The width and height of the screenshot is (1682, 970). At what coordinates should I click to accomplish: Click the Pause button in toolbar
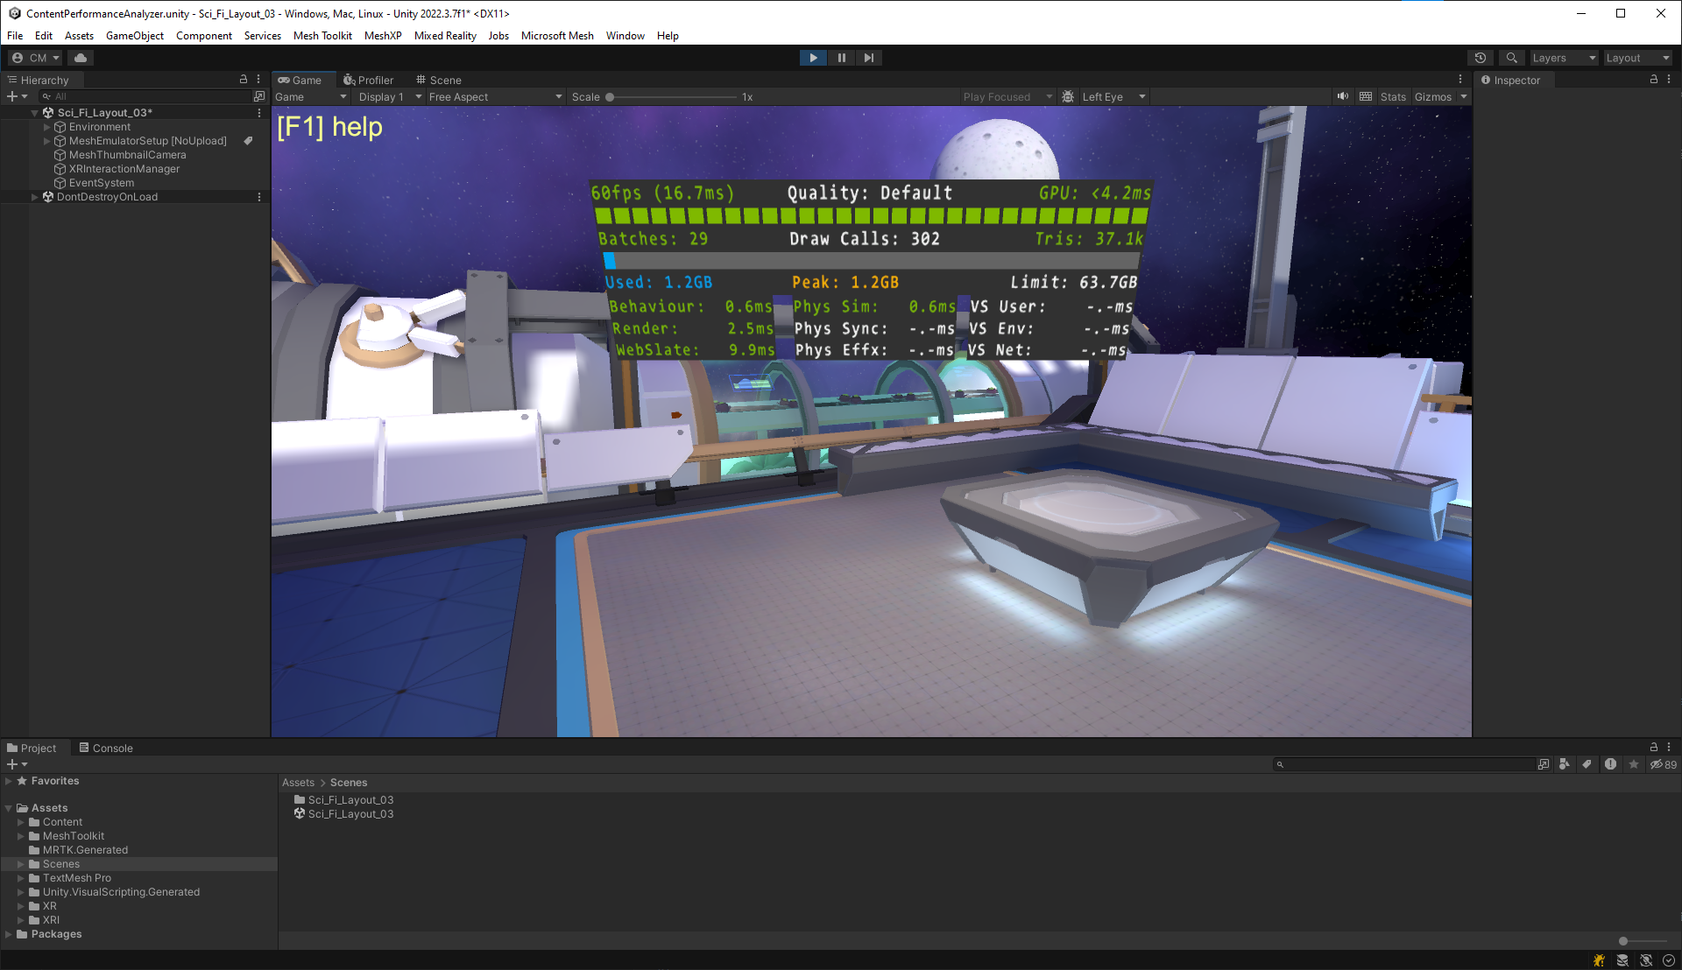click(841, 57)
